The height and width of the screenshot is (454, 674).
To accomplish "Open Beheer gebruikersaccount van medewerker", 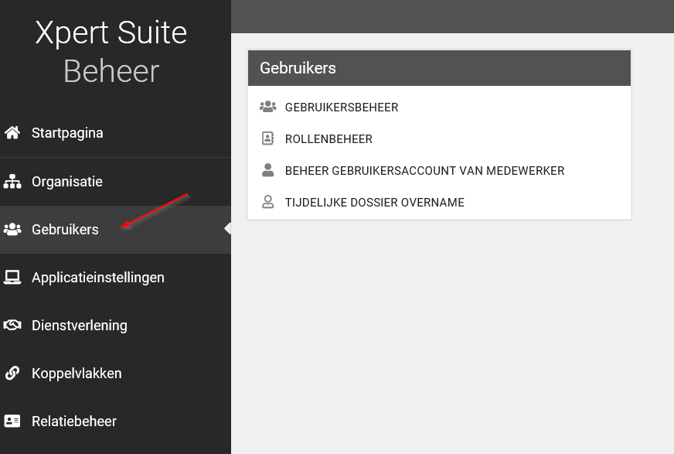I will tap(424, 171).
